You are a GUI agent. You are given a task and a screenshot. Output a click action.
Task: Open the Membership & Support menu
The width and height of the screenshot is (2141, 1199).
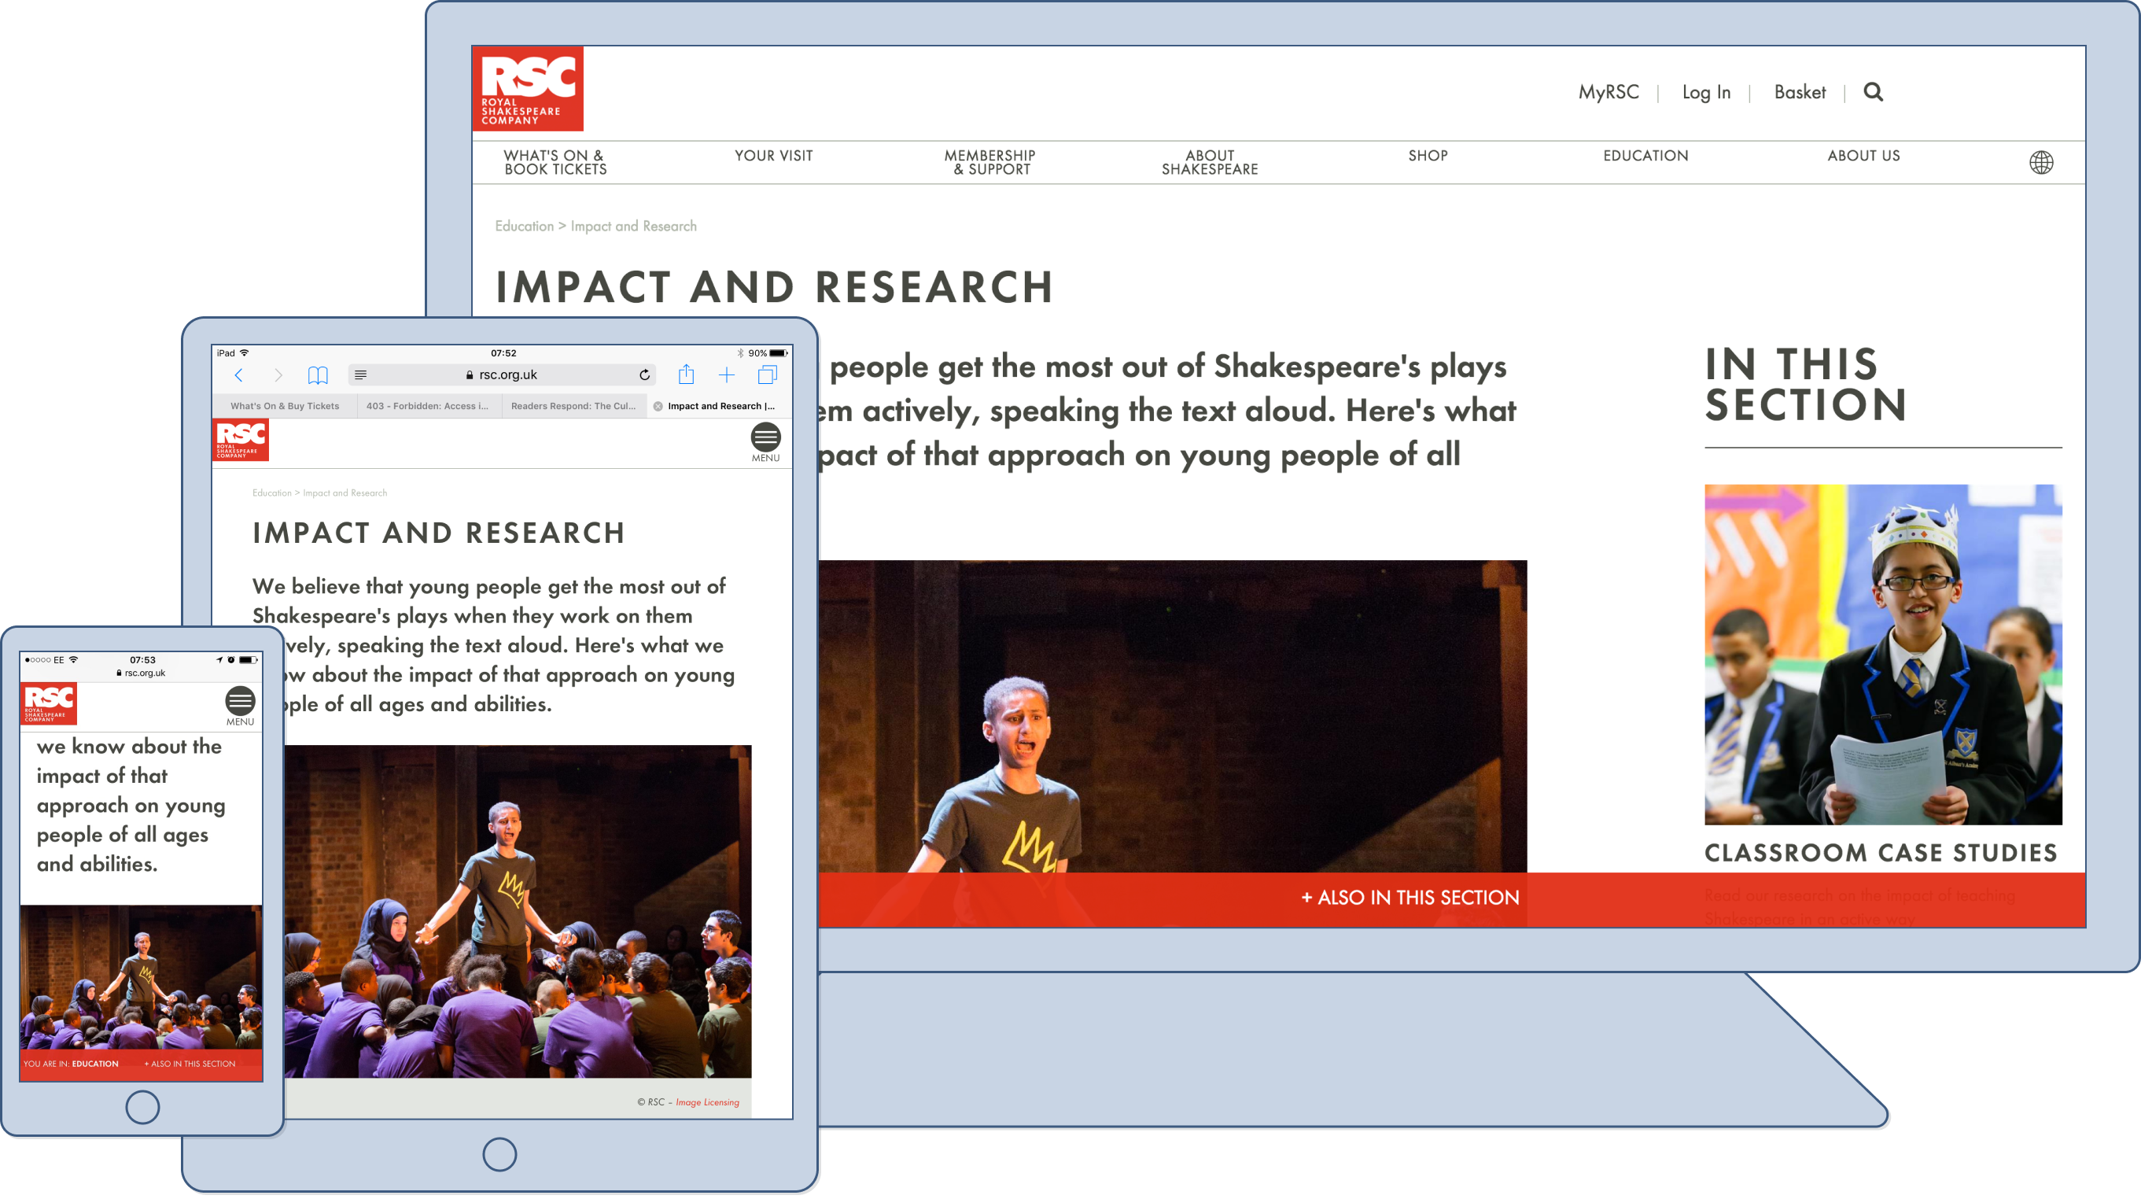pyautogui.click(x=990, y=162)
